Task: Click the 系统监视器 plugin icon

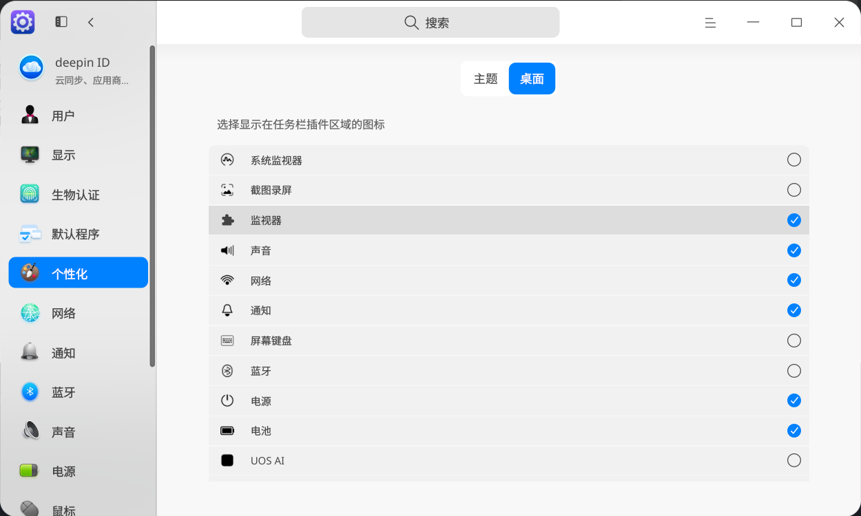Action: [227, 160]
